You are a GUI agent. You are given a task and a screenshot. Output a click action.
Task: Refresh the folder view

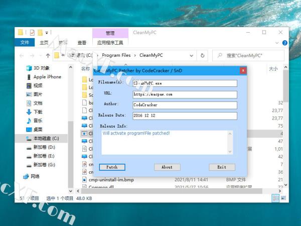pyautogui.click(x=202, y=56)
